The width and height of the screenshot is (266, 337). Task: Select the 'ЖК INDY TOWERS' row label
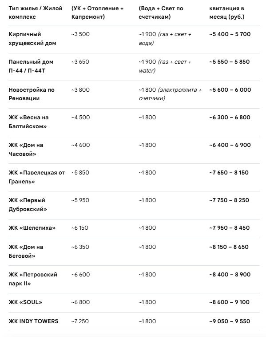(x=33, y=321)
